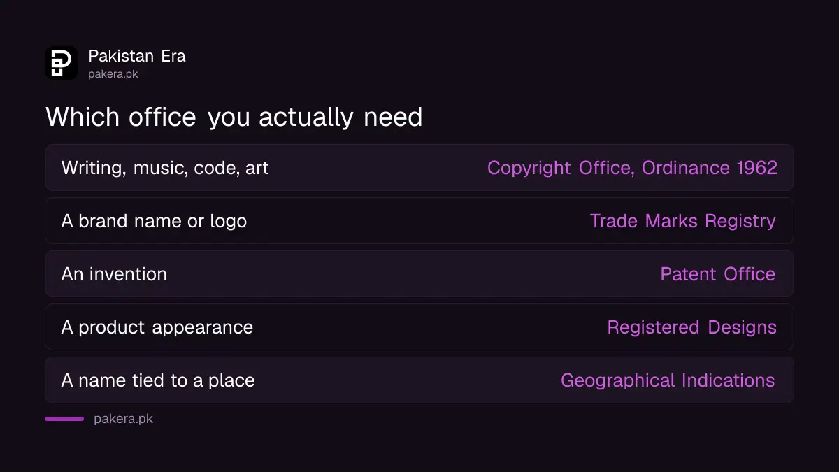
Task: Select the 'An invention' row
Action: (419, 274)
